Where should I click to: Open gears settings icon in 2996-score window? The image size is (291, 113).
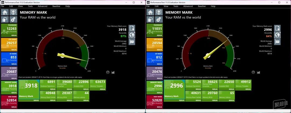pos(158,19)
